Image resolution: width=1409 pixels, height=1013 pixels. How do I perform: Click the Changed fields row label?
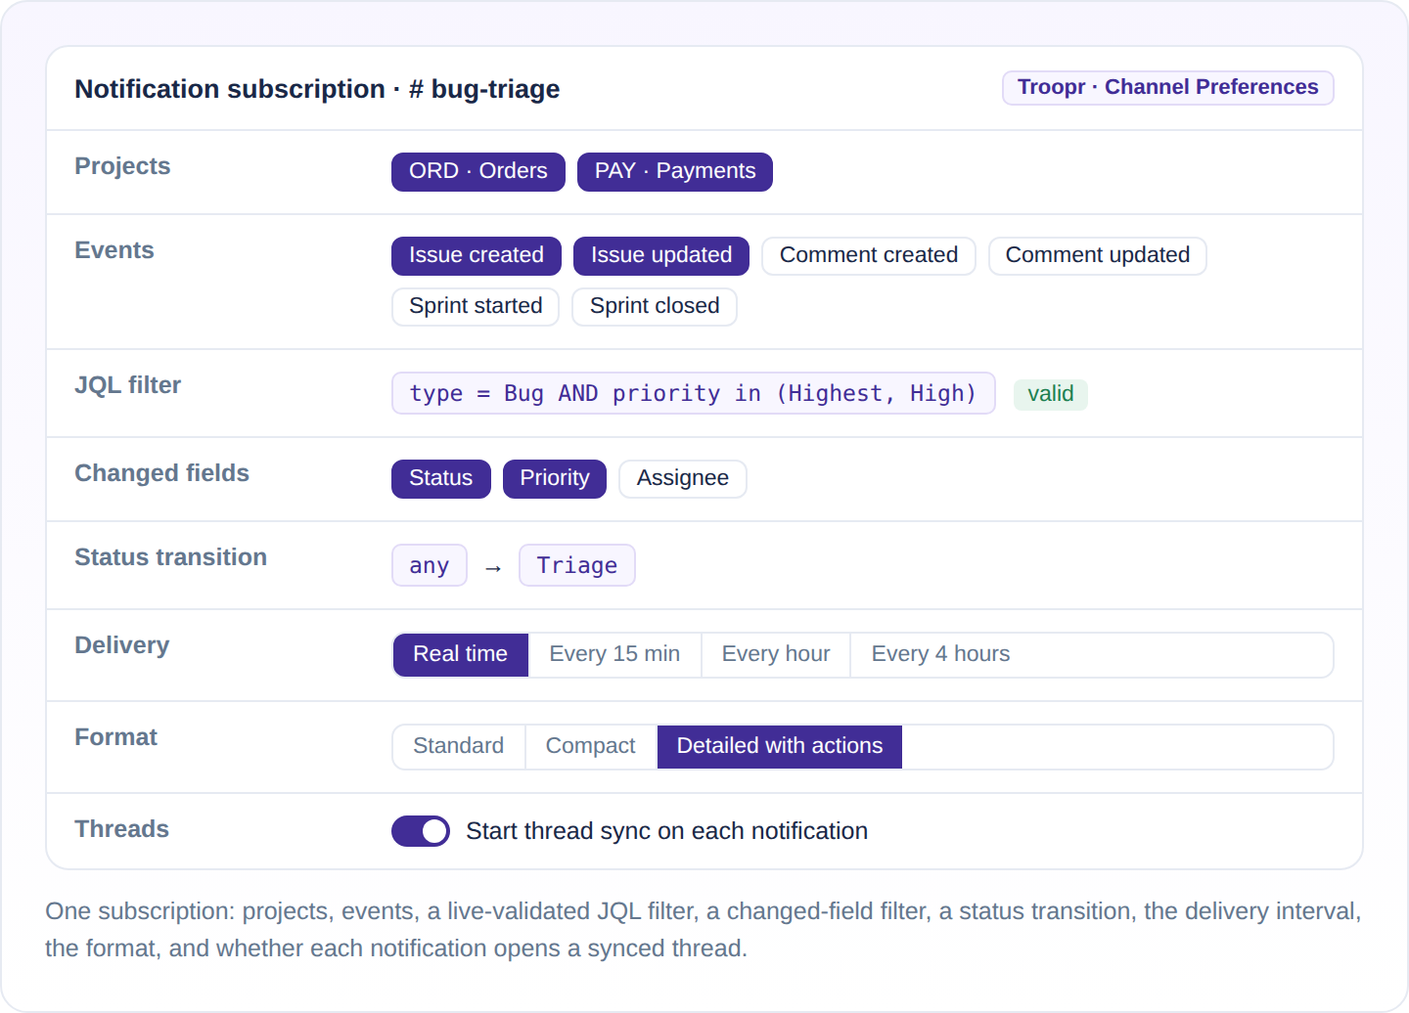point(161,473)
